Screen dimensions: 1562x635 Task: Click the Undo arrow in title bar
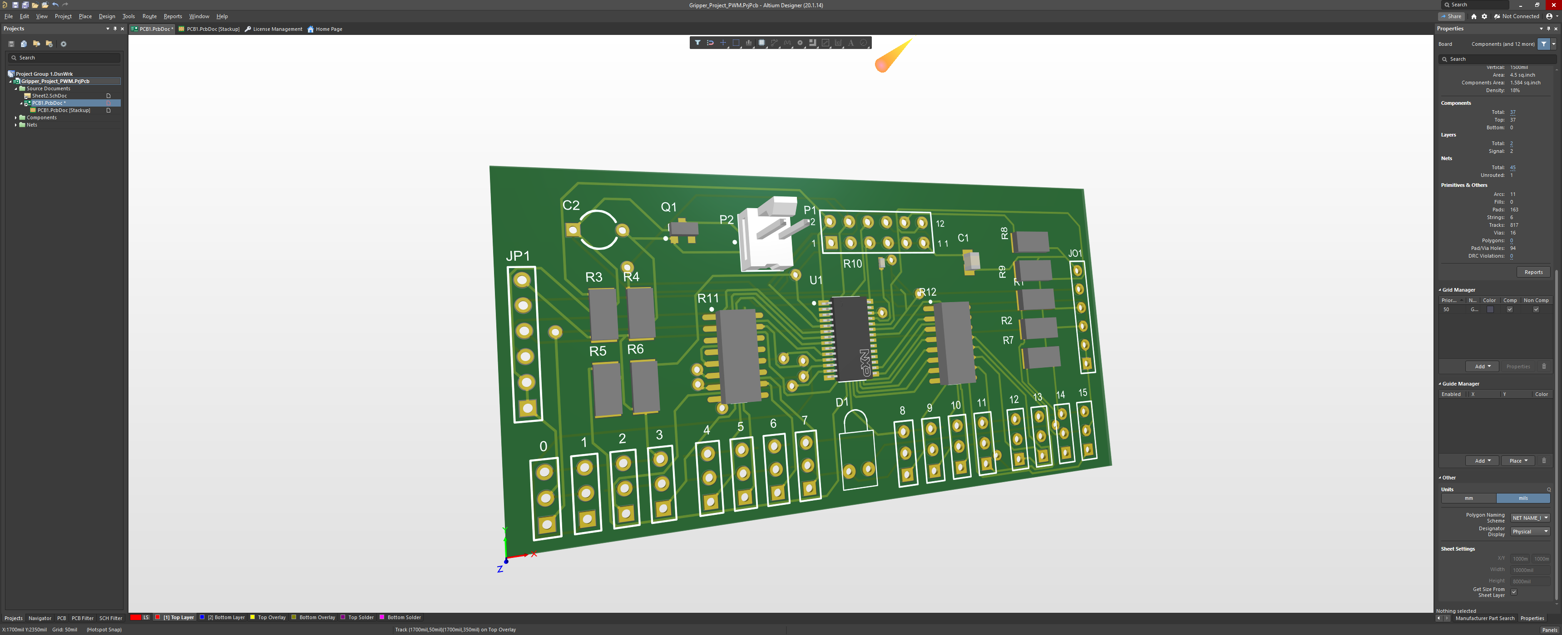coord(55,5)
